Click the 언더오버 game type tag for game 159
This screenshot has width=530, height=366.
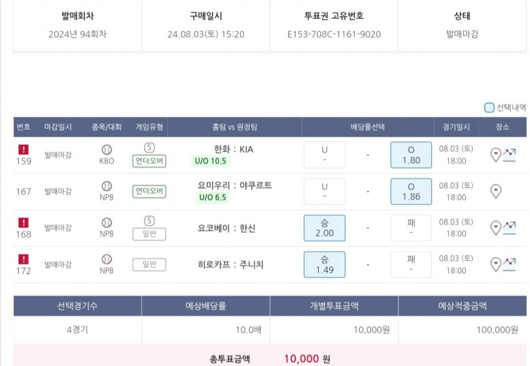tap(149, 161)
